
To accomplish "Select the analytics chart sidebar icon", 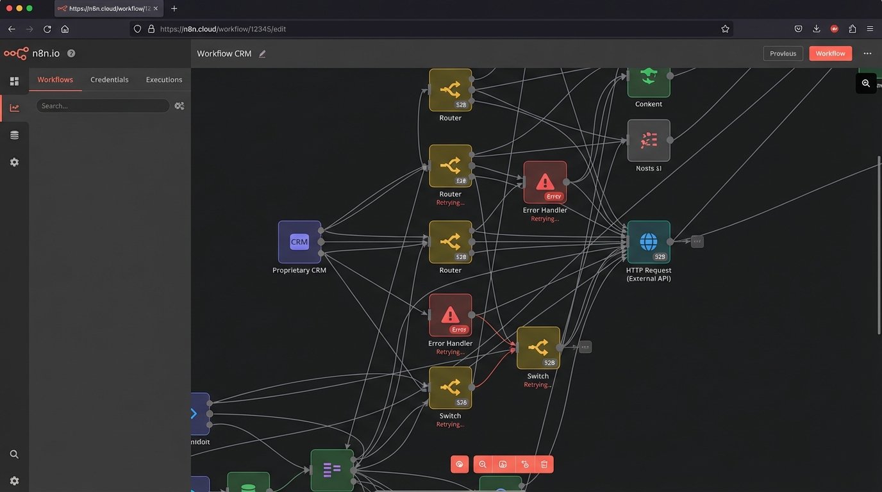I will (x=14, y=108).
